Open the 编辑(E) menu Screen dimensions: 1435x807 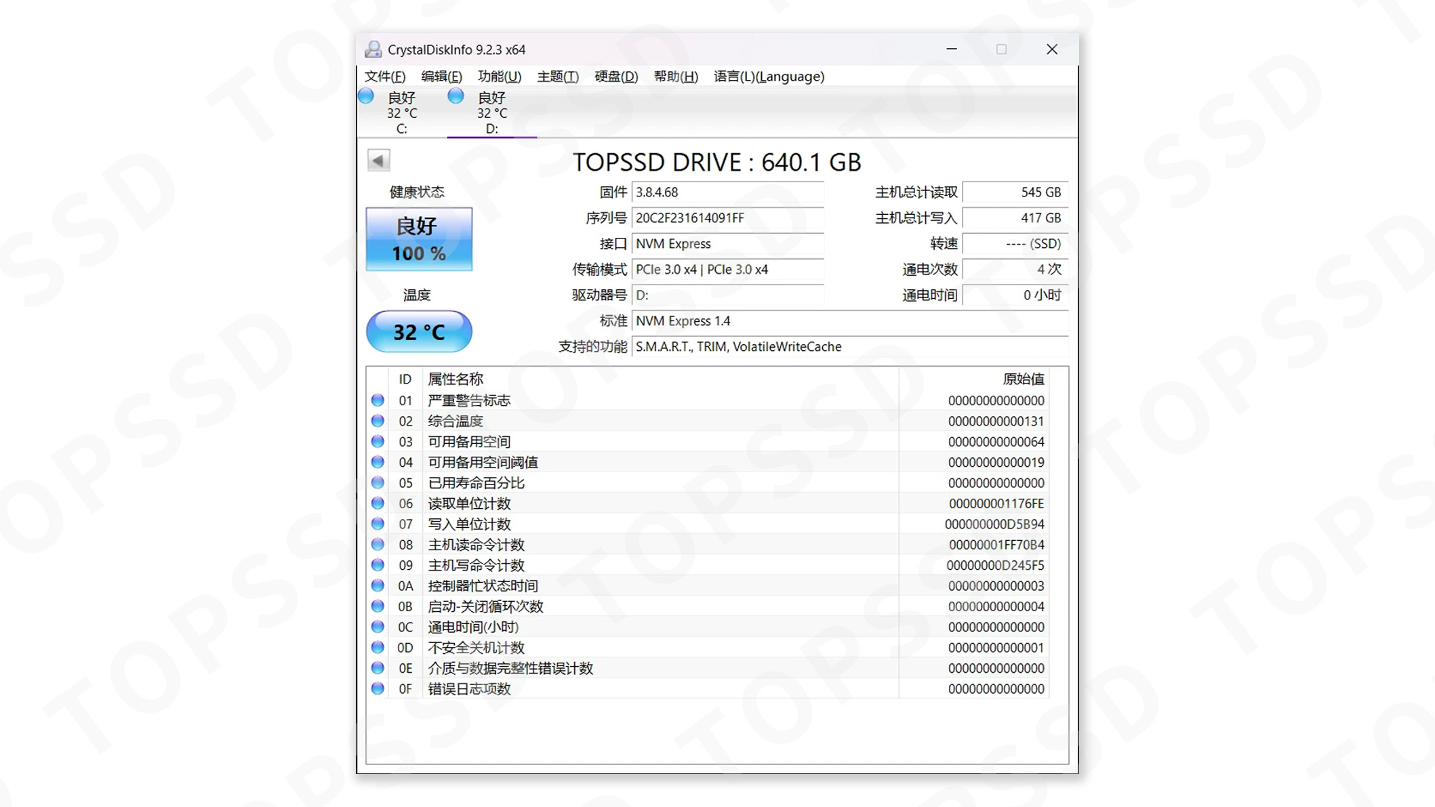pyautogui.click(x=441, y=77)
